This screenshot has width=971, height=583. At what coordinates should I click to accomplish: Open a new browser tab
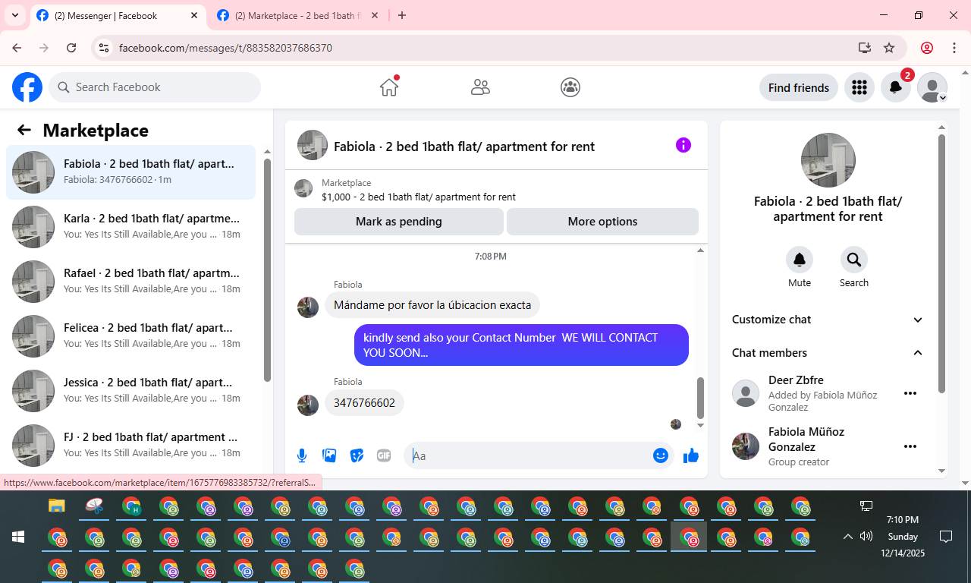(x=402, y=15)
